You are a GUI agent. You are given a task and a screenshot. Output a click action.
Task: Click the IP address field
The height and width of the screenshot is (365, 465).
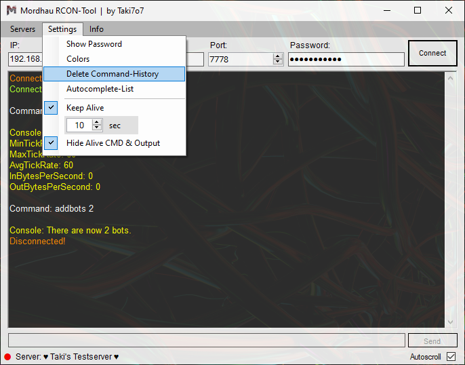26,59
